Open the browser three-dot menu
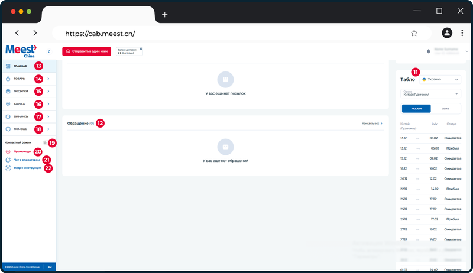The height and width of the screenshot is (273, 473). [462, 33]
